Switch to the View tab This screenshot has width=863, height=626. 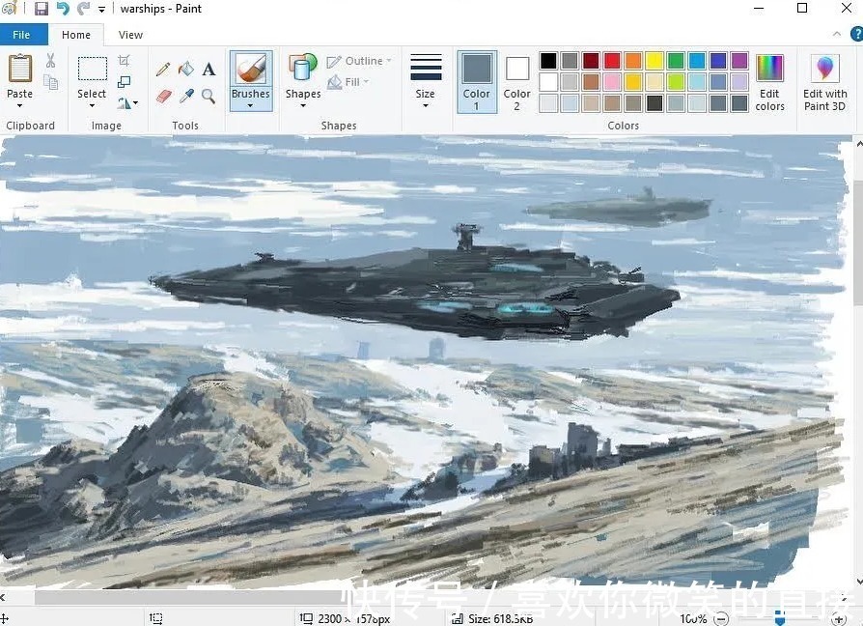[x=130, y=34]
